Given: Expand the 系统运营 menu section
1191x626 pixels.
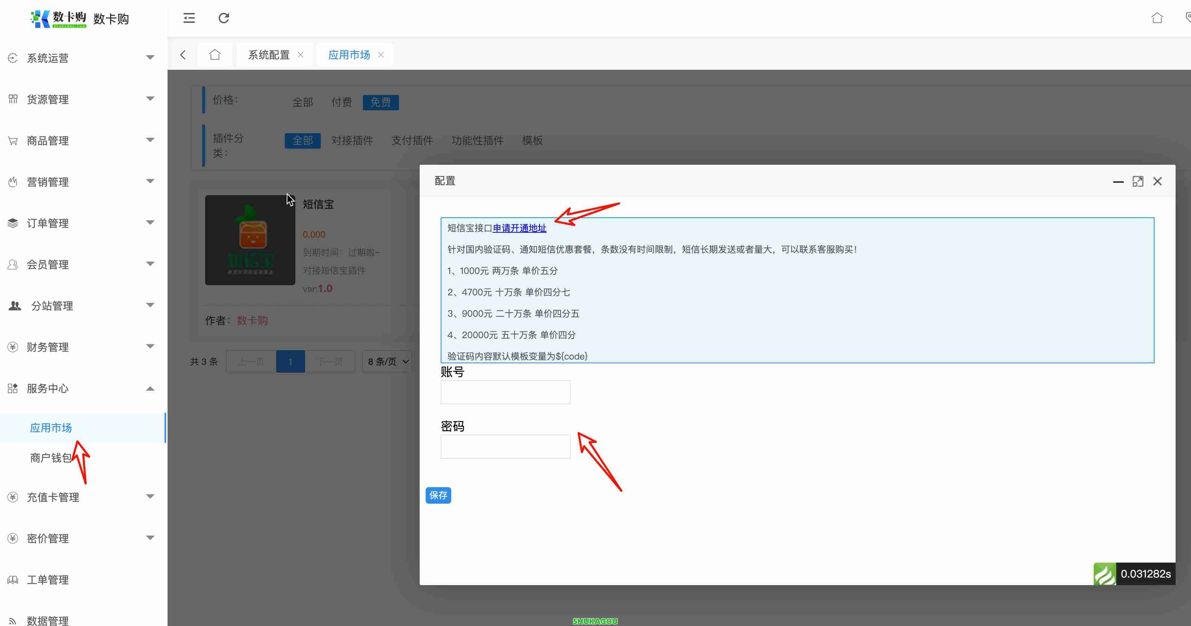Looking at the screenshot, I should pyautogui.click(x=48, y=58).
